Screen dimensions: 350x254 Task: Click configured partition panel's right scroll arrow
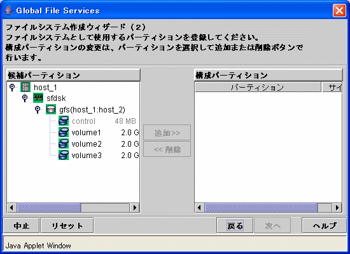point(337,208)
